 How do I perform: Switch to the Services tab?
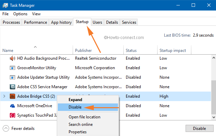[129, 22]
